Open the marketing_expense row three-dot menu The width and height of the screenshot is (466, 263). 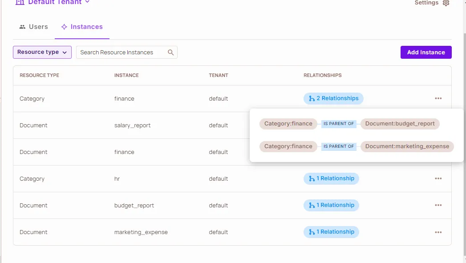click(438, 232)
